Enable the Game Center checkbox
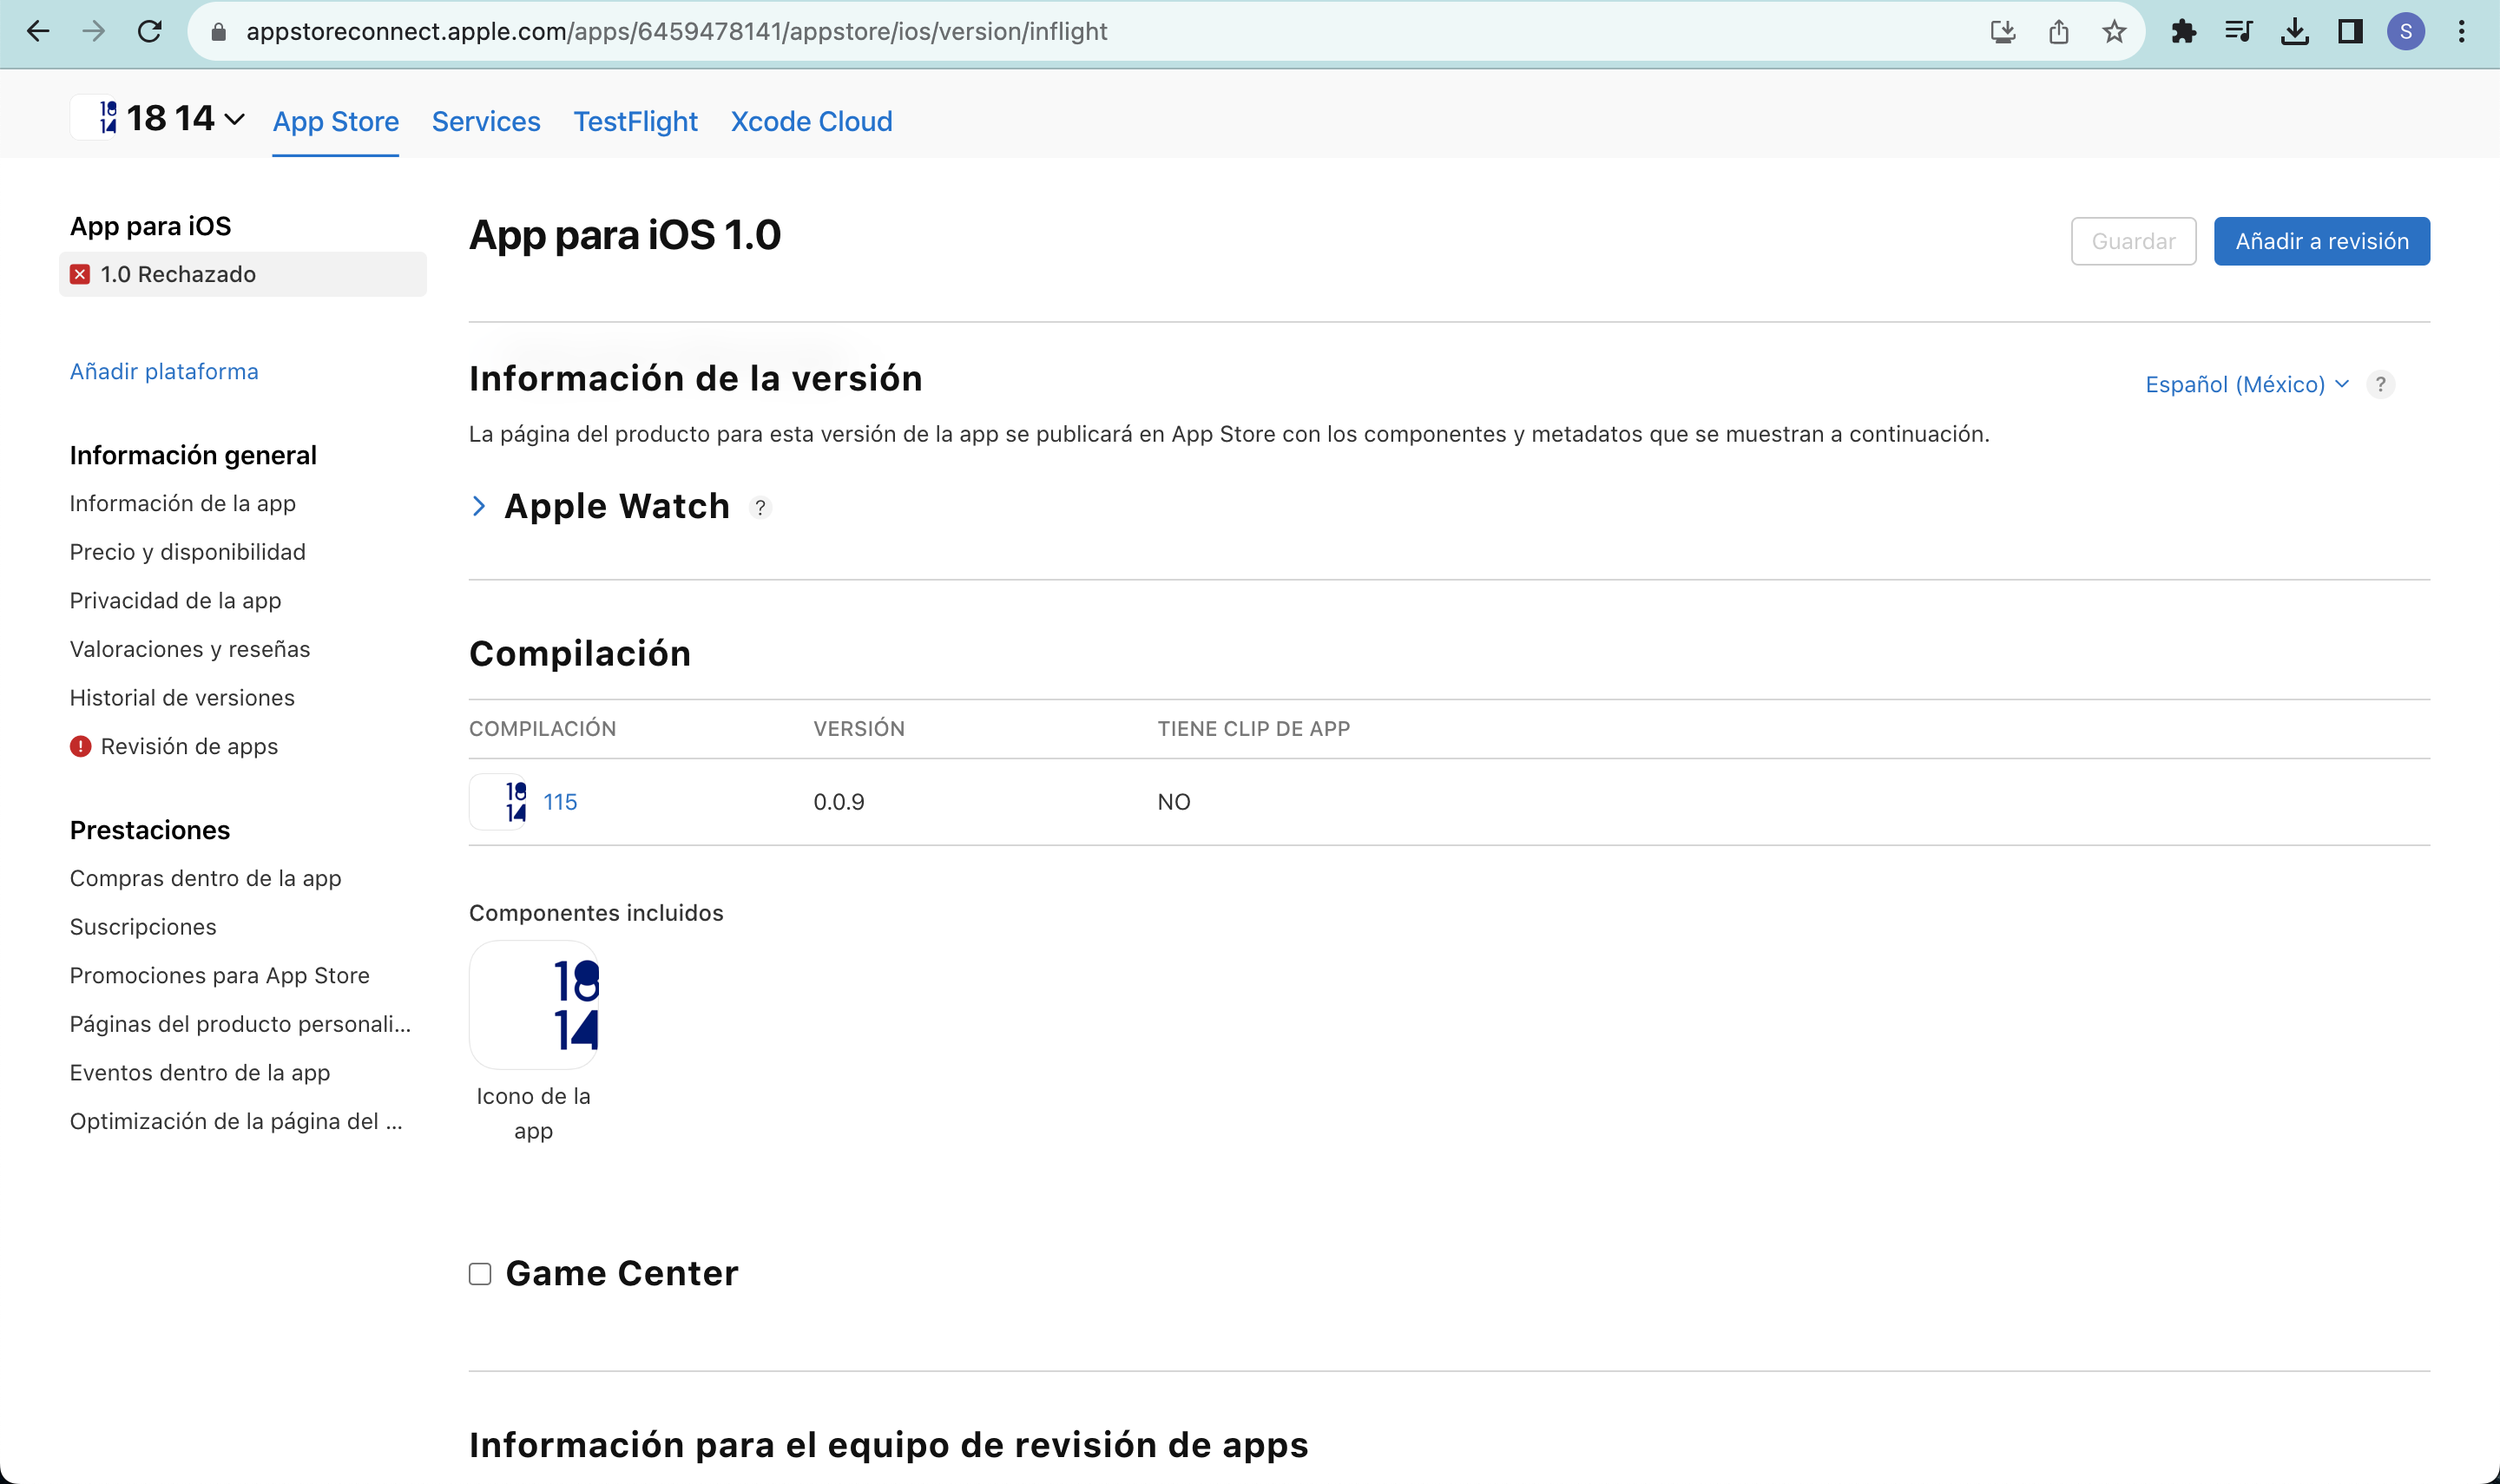2500x1484 pixels. (480, 1274)
